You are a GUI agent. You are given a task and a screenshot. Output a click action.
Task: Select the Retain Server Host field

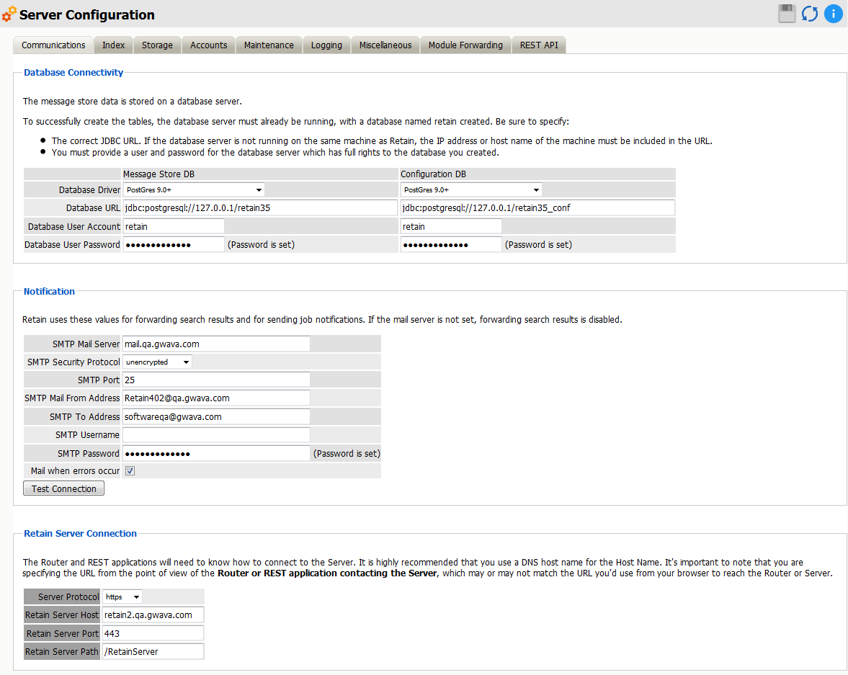153,614
